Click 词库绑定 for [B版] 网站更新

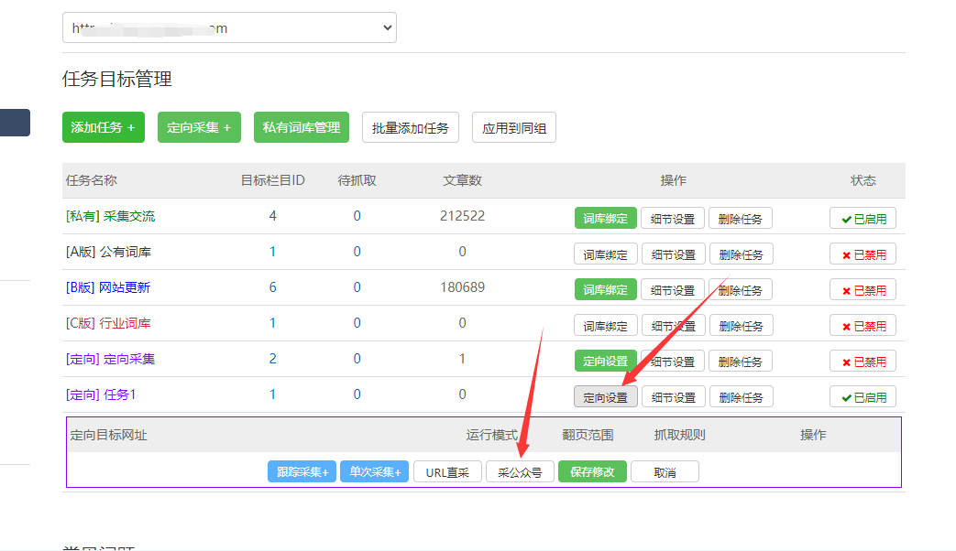pyautogui.click(x=606, y=289)
